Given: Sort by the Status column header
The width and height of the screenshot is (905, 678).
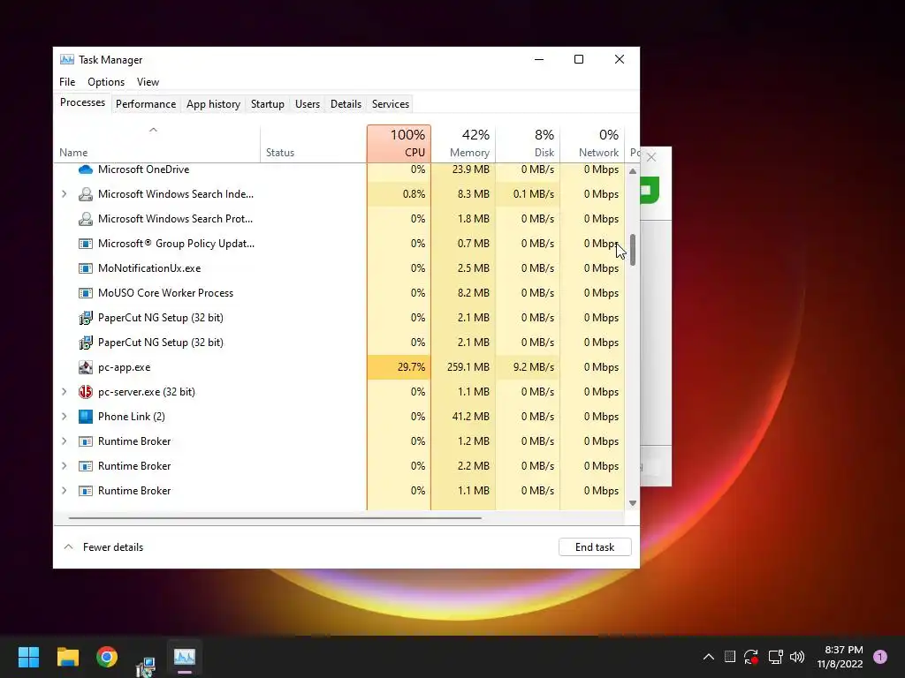Looking at the screenshot, I should tap(314, 144).
